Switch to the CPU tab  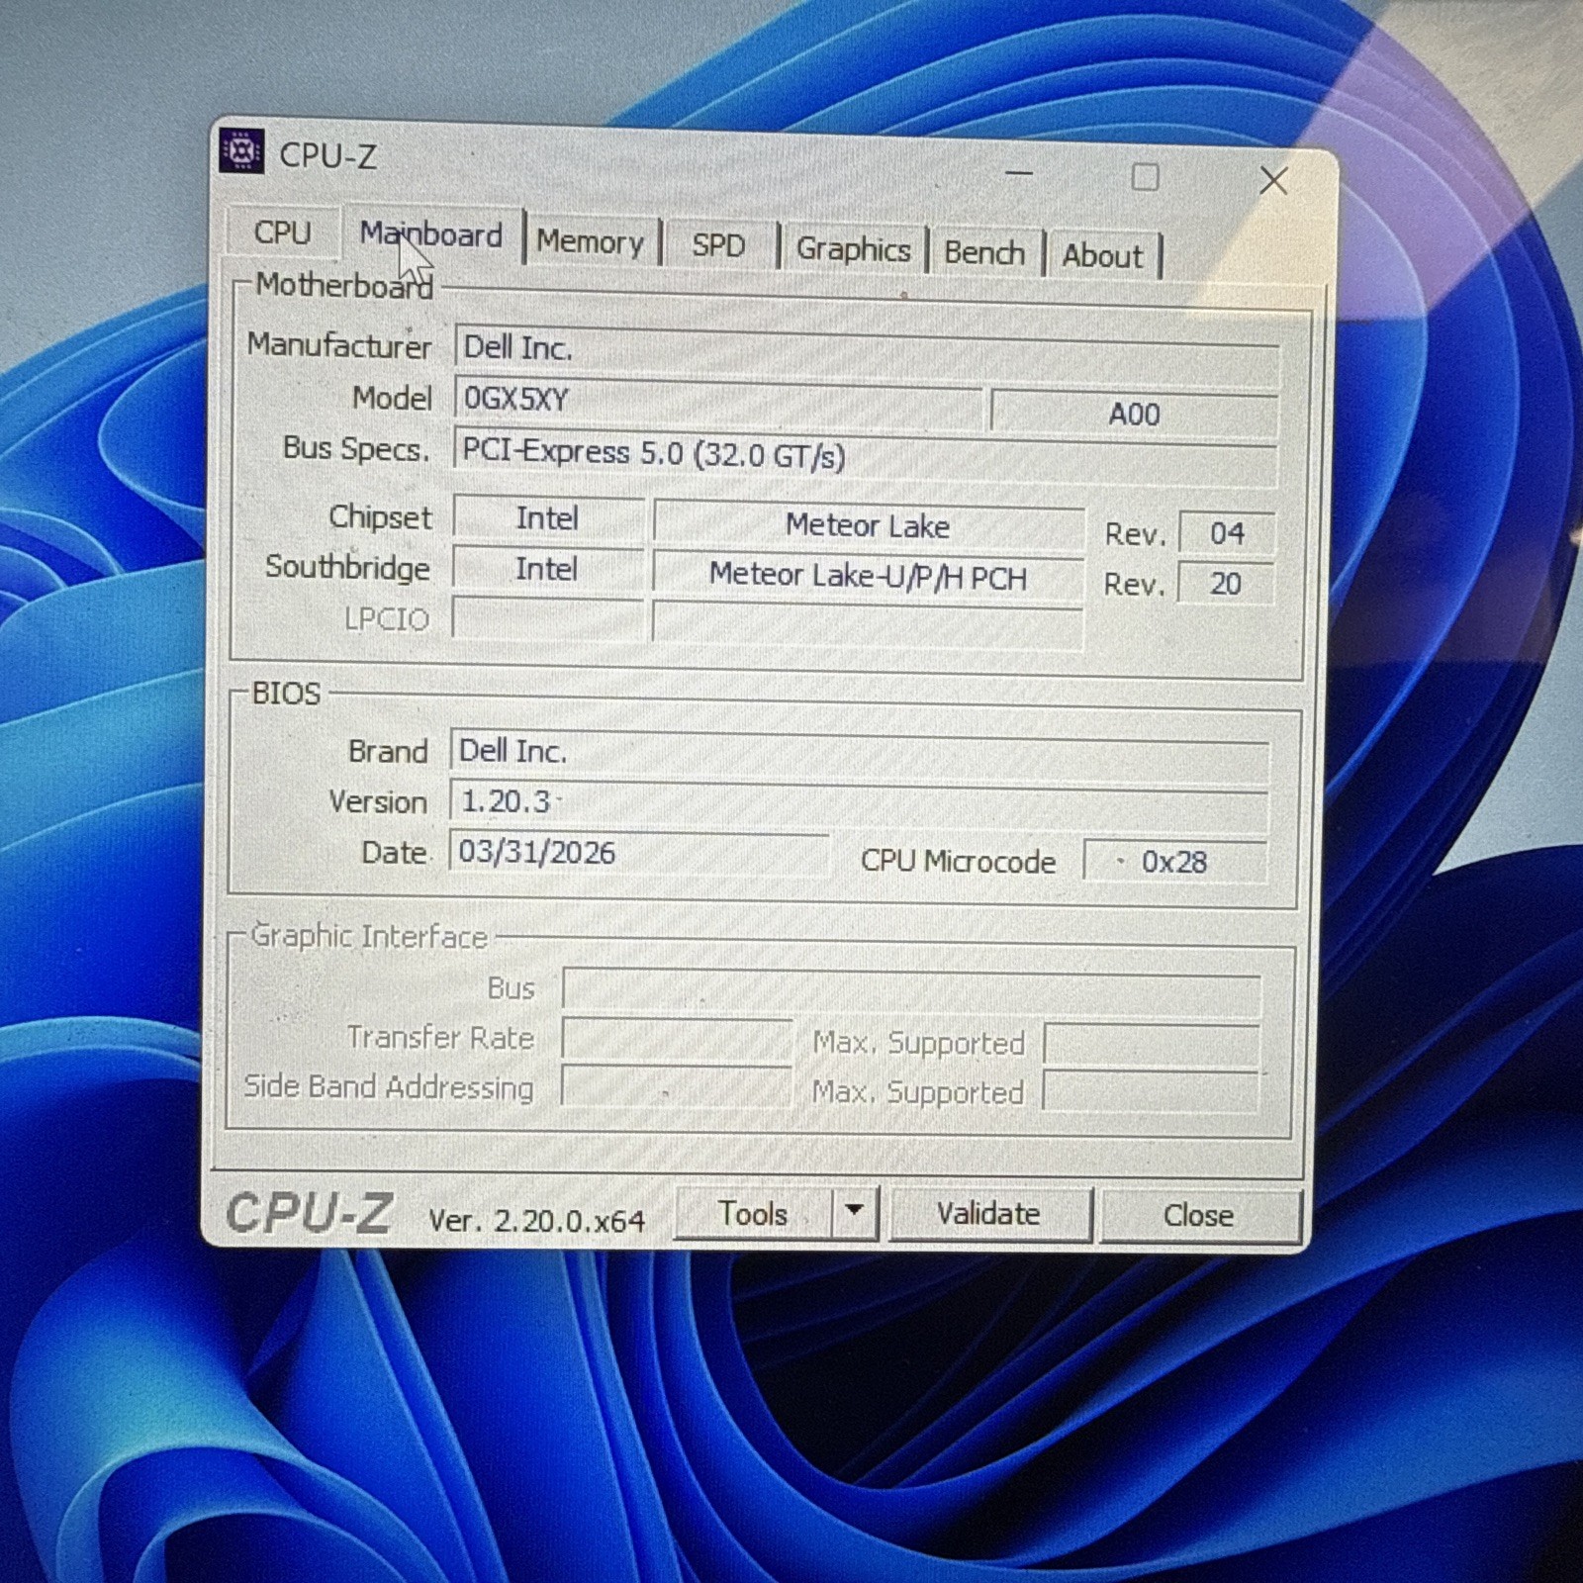[283, 233]
